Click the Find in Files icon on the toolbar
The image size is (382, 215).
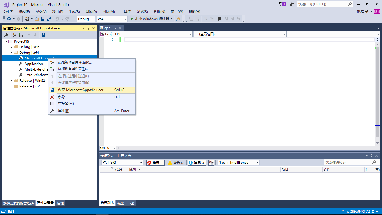pos(178,19)
